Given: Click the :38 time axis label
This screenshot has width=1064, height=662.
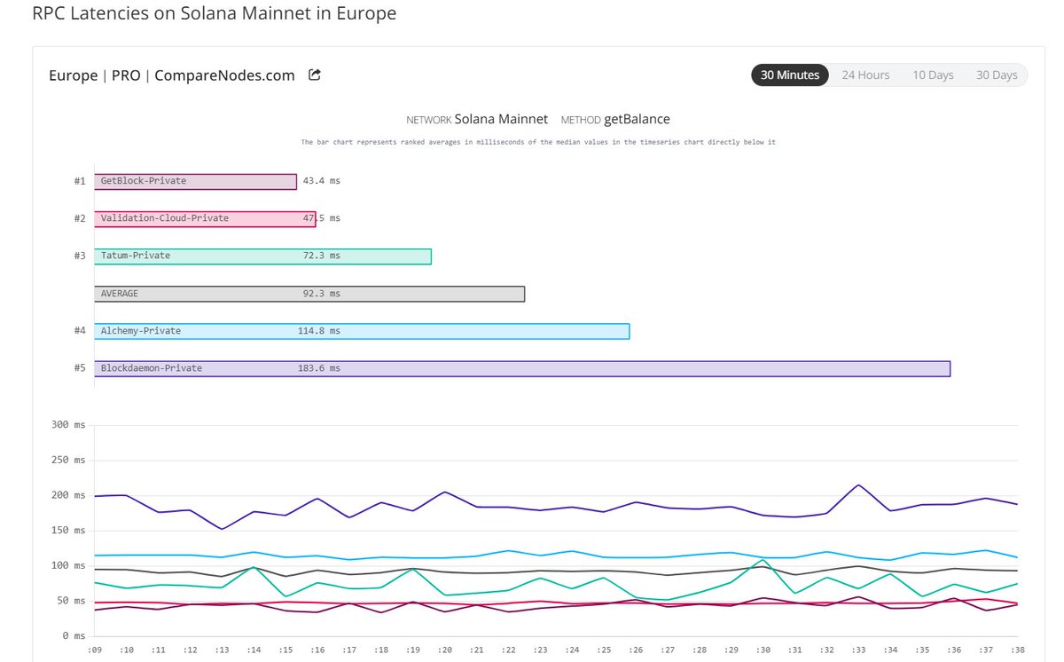Looking at the screenshot, I should (x=1016, y=650).
